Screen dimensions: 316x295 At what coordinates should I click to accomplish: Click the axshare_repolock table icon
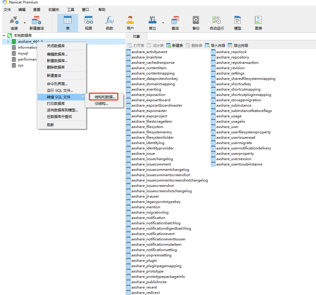[x=213, y=52]
